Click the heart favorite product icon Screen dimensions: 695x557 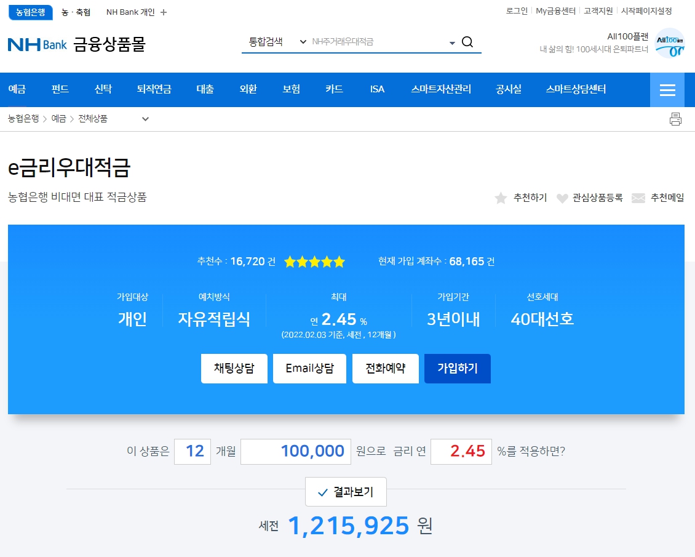tap(562, 198)
